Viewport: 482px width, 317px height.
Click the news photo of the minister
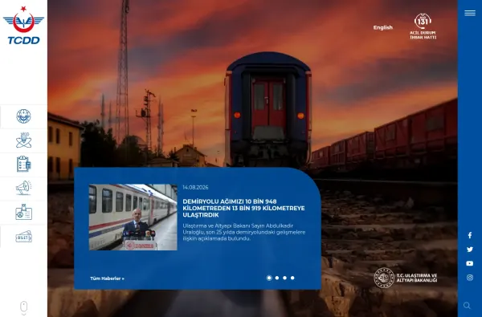click(x=133, y=217)
